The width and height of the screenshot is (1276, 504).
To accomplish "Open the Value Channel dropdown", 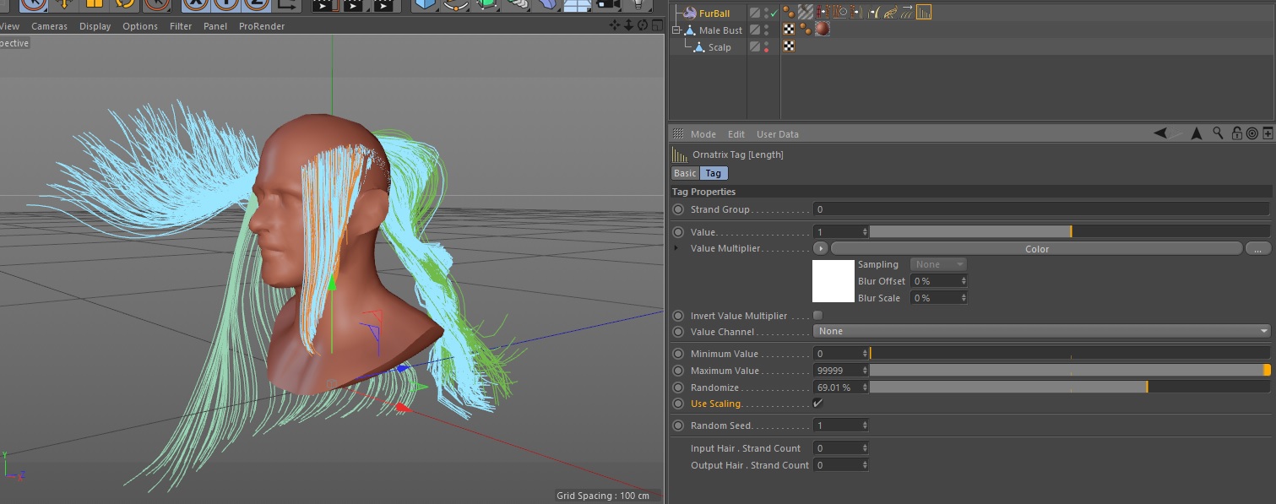I will (x=1041, y=331).
